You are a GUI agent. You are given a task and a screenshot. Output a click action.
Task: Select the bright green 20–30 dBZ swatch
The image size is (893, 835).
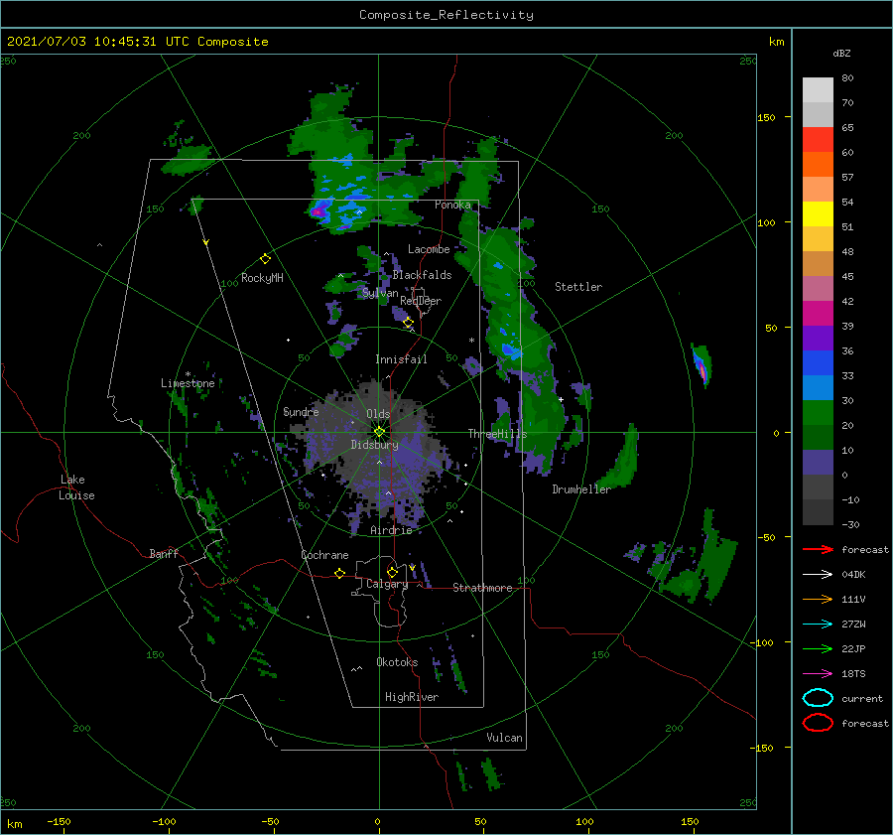(x=818, y=412)
